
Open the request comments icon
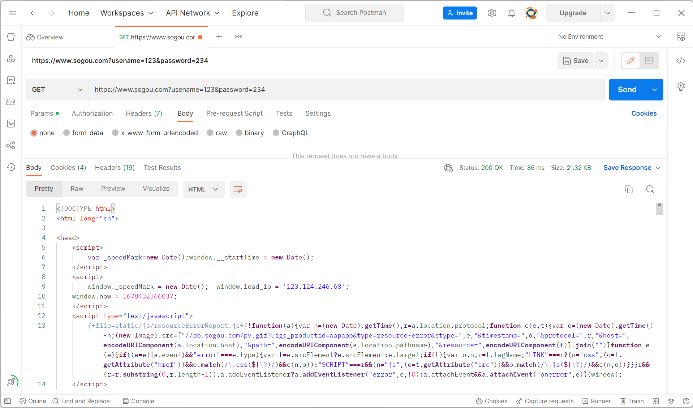(649, 61)
